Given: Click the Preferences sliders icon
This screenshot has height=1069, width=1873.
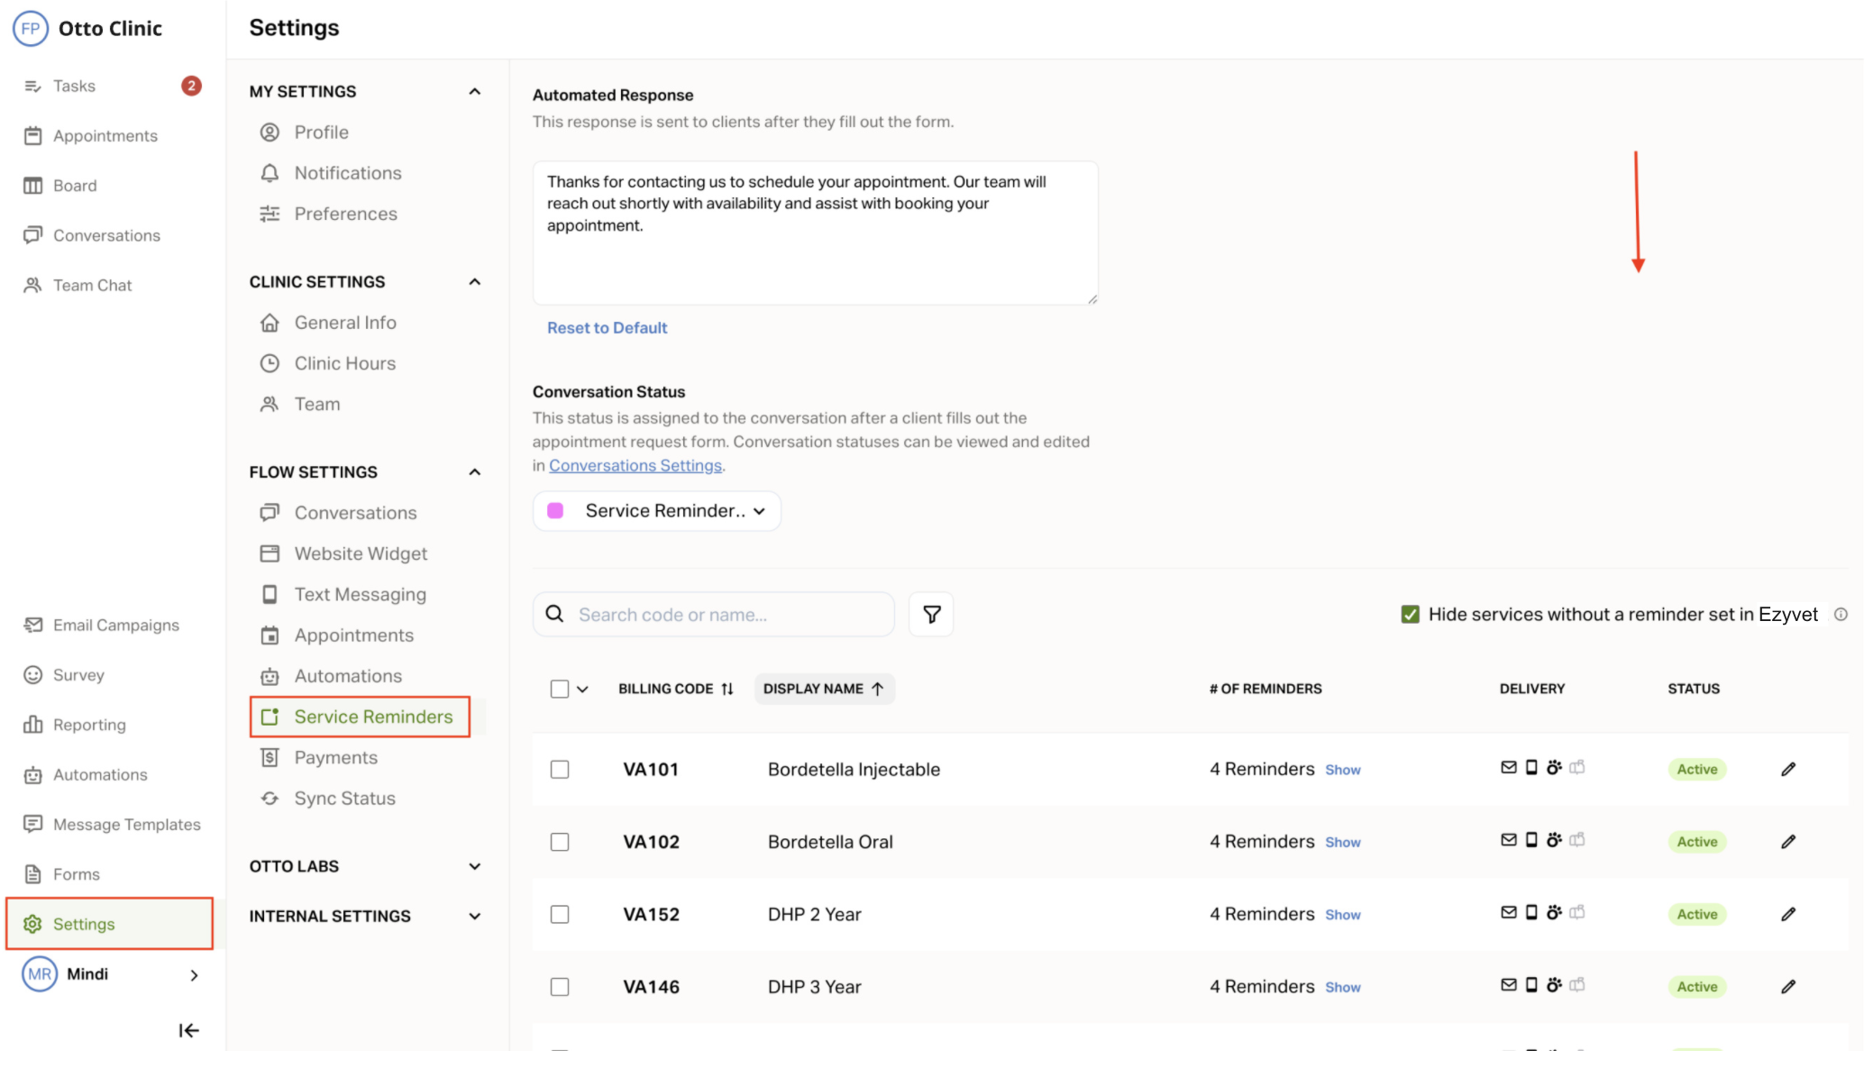Looking at the screenshot, I should click(270, 214).
